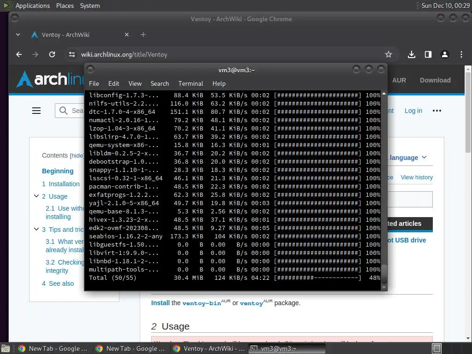Open the tab search dropdown arrow

click(x=18, y=35)
